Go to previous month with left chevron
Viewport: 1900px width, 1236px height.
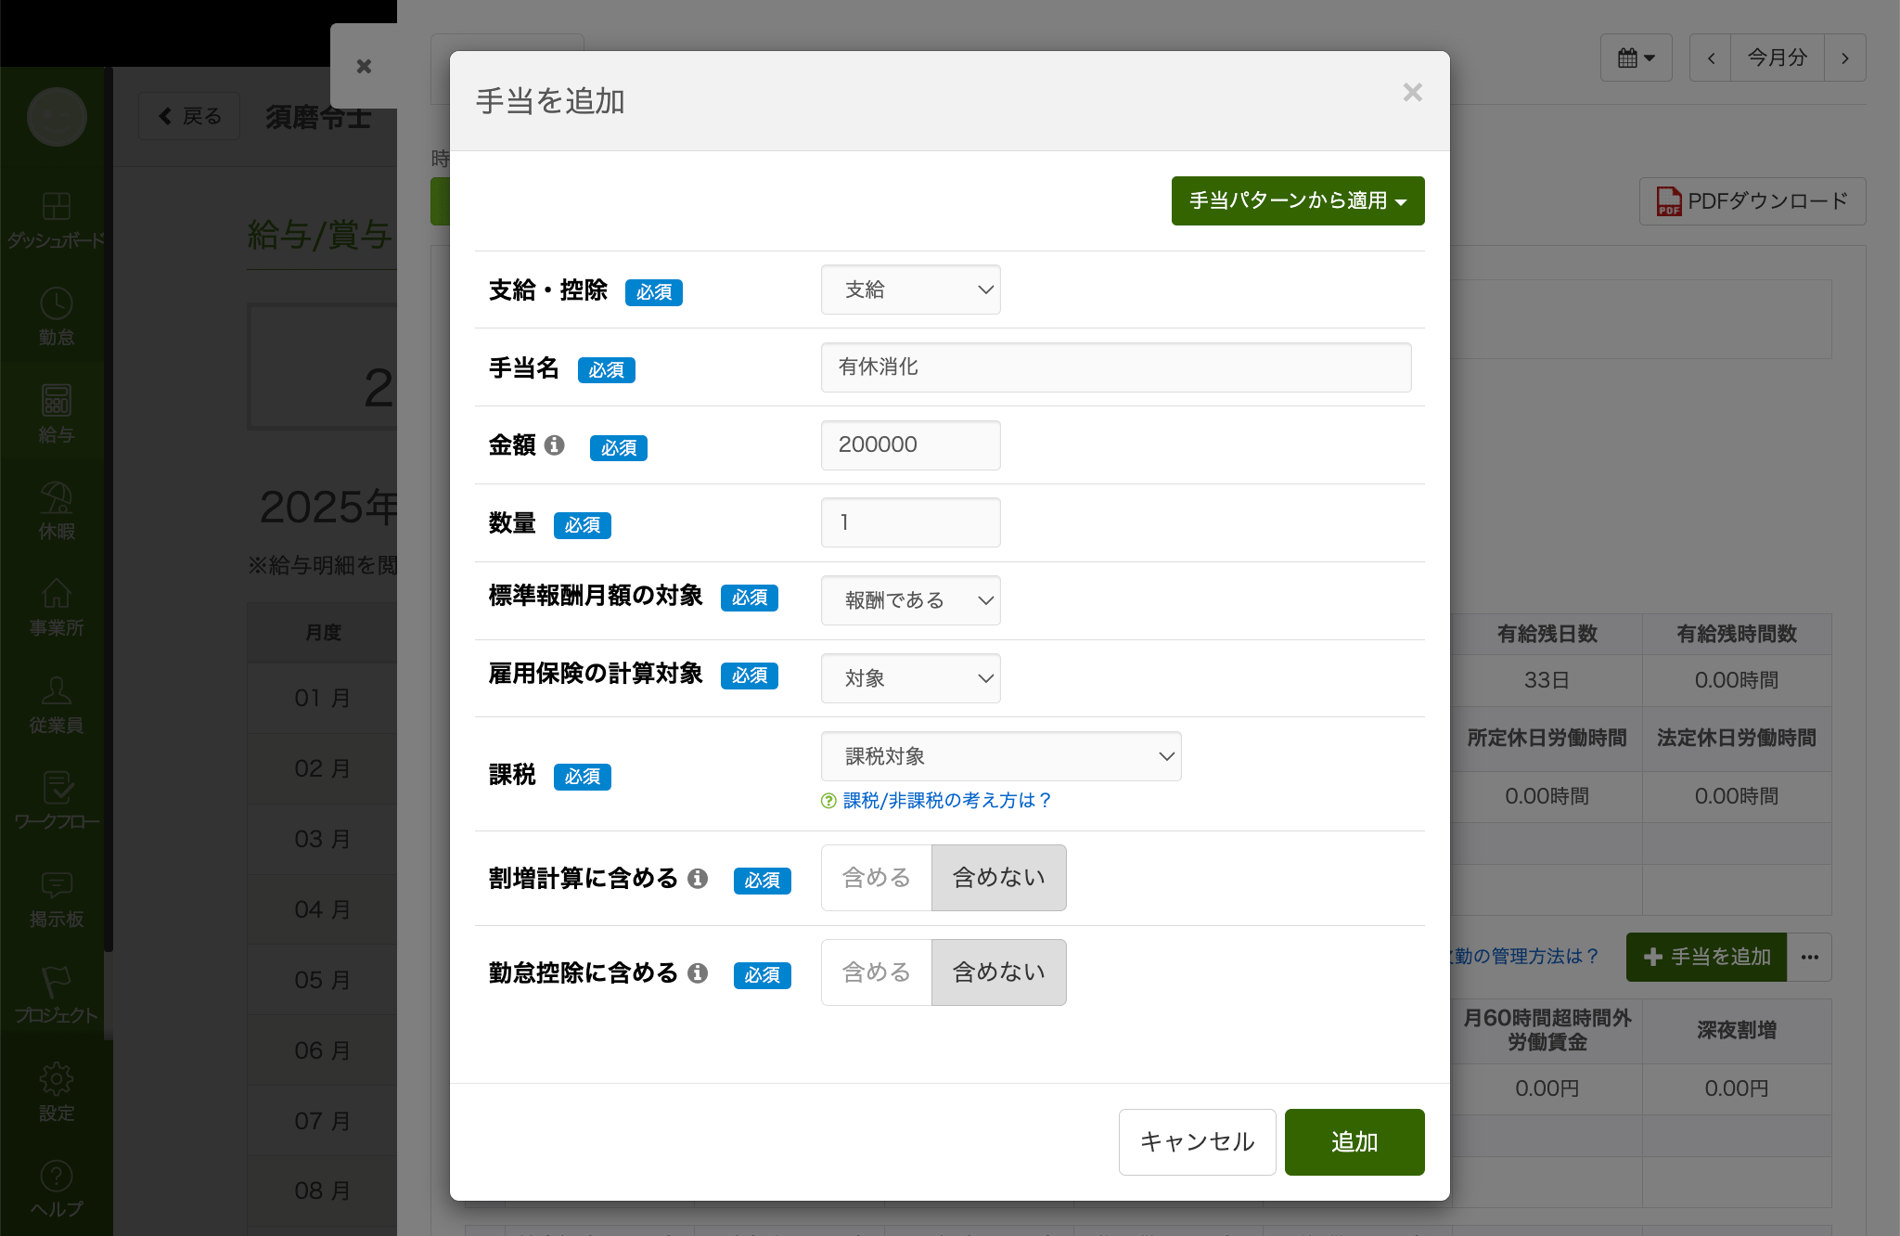tap(1711, 58)
